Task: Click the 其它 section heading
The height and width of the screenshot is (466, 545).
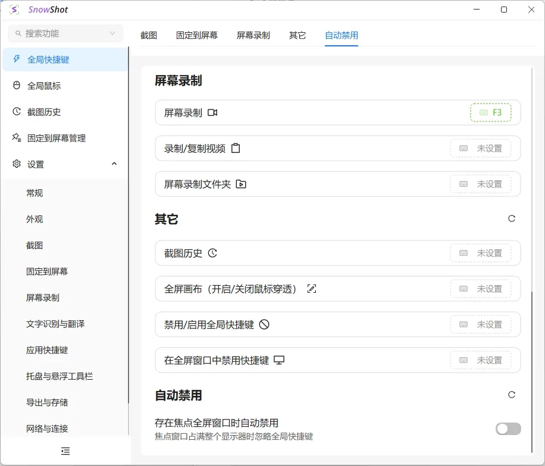Action: (167, 219)
